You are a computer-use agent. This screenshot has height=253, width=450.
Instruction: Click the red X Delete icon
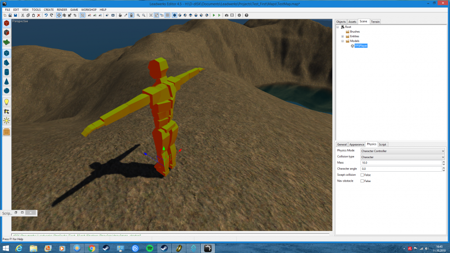(39, 15)
